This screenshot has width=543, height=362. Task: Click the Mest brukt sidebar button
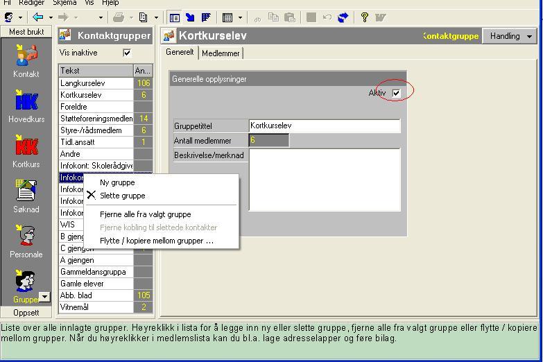coord(26,31)
